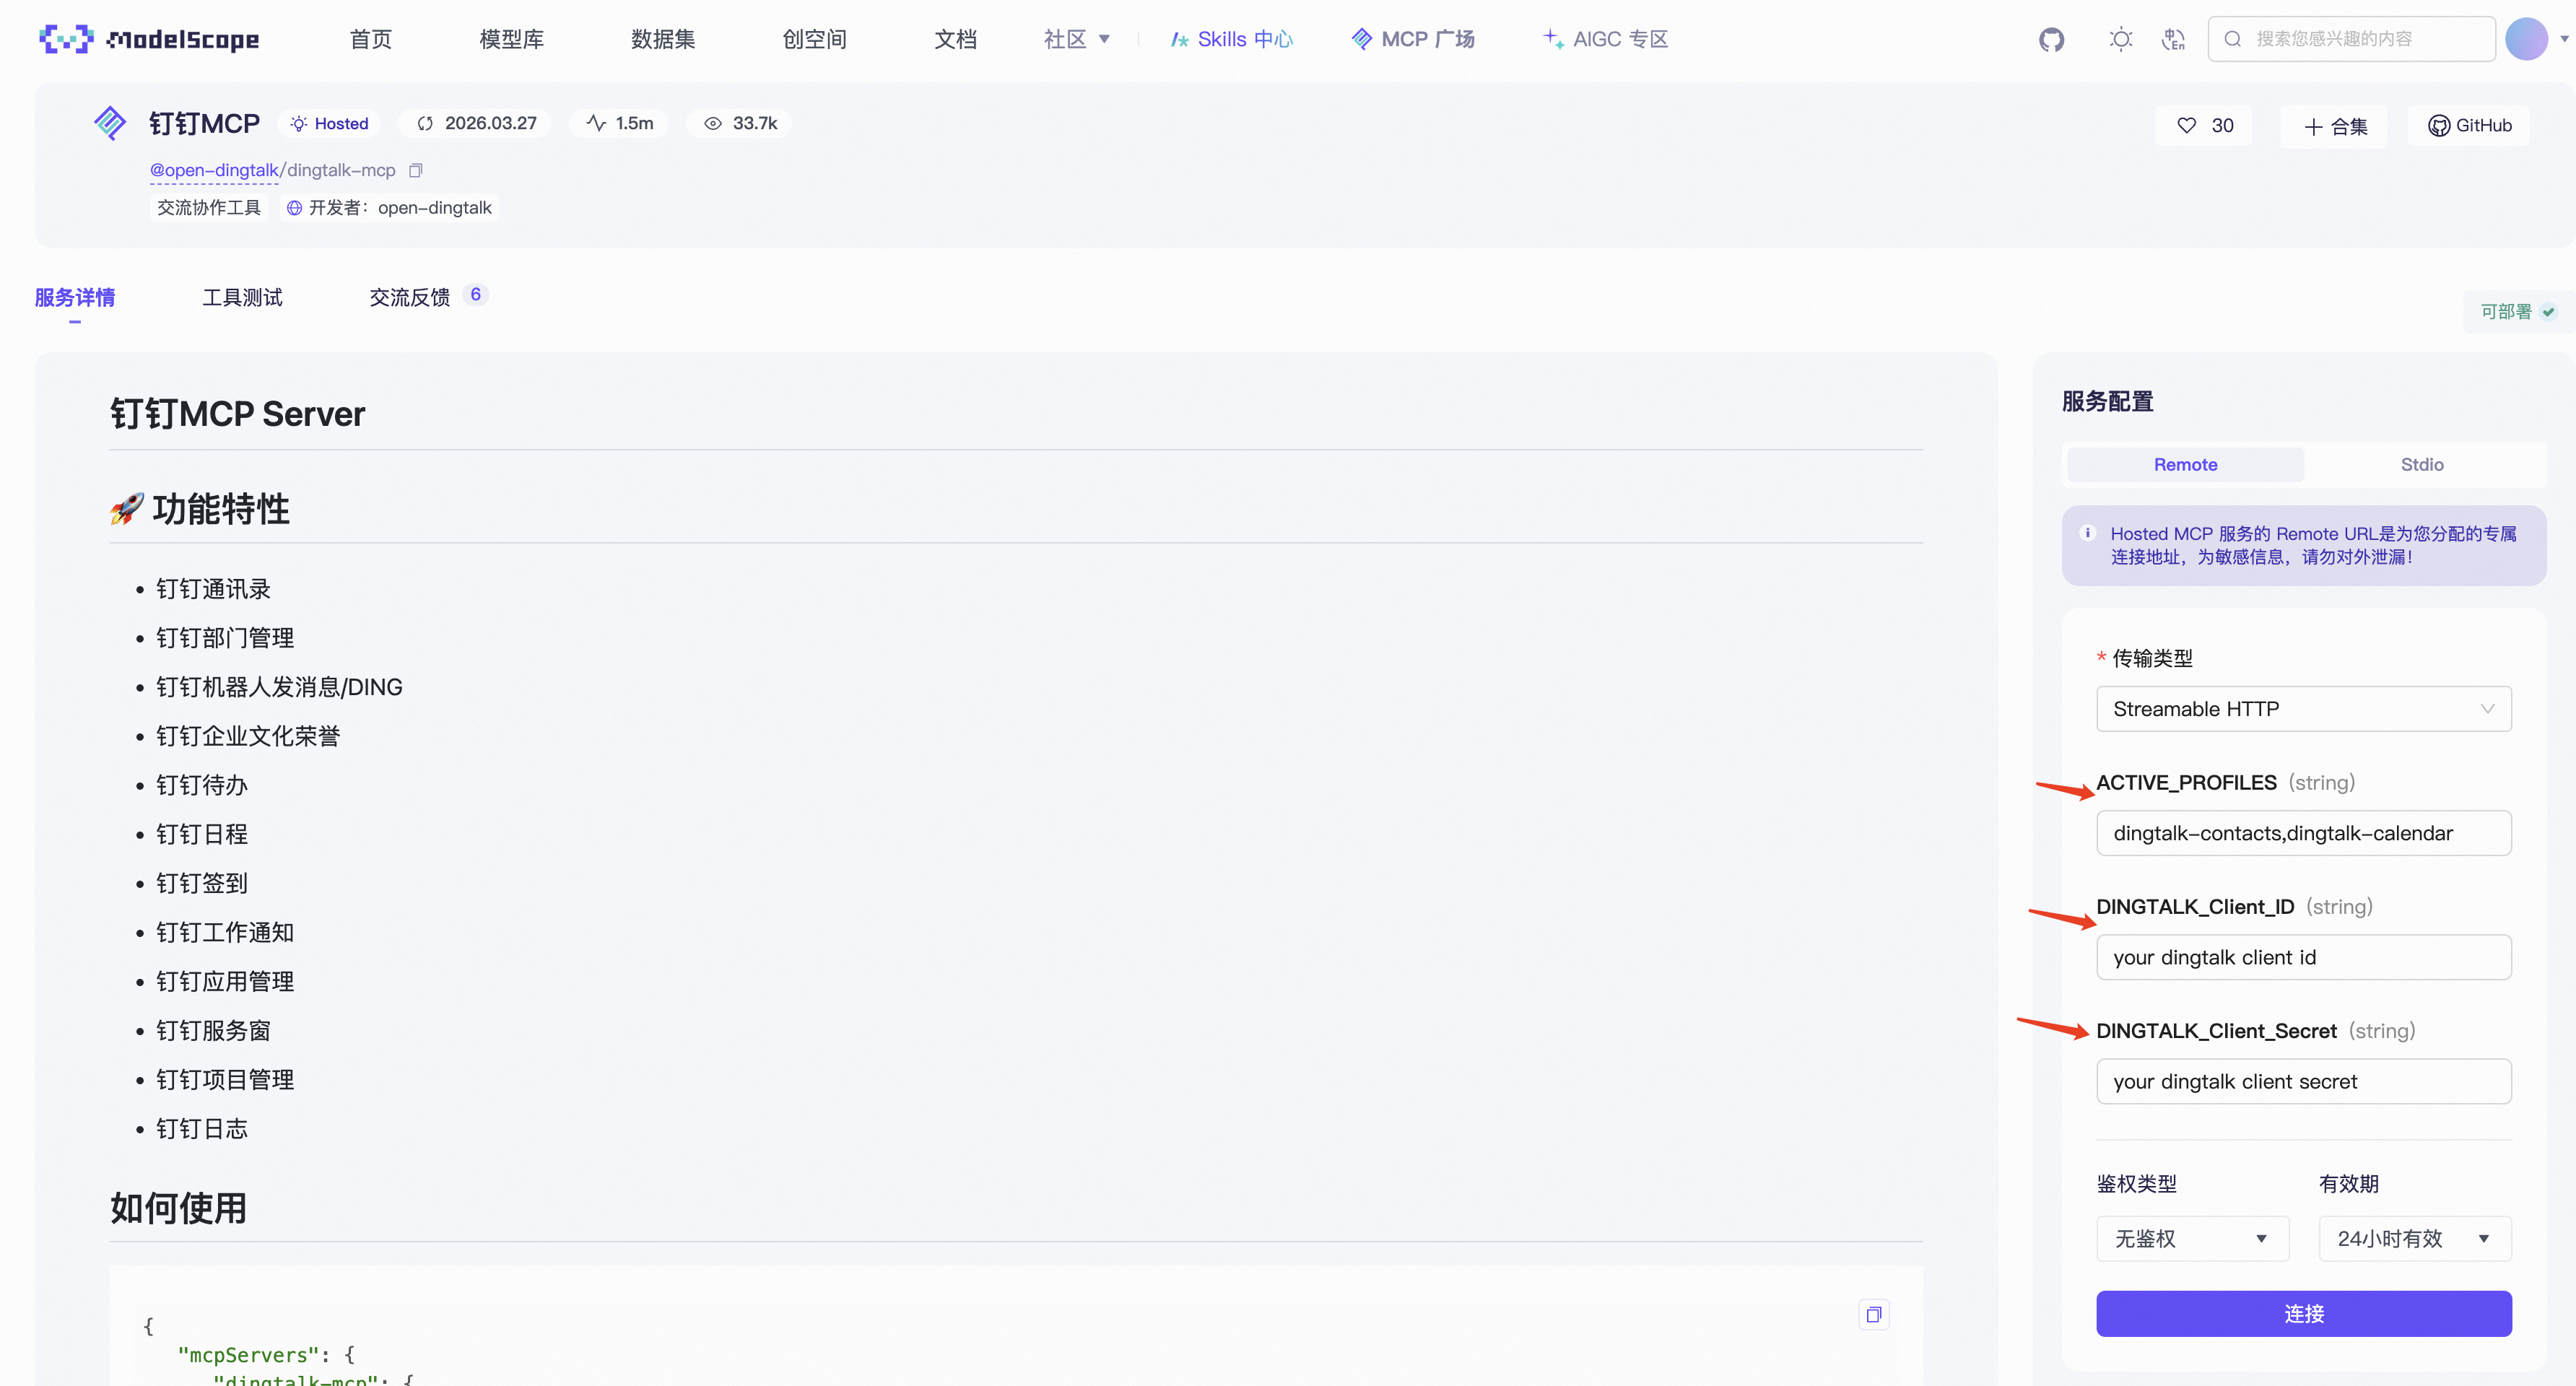Expand the Streamable HTTP transport dropdown
Screen dimensions: 2576x1386
[2303, 709]
